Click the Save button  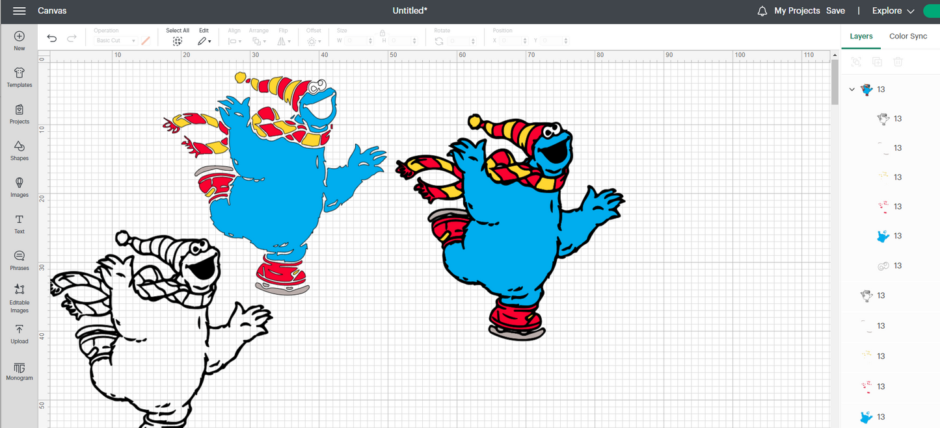(x=835, y=11)
